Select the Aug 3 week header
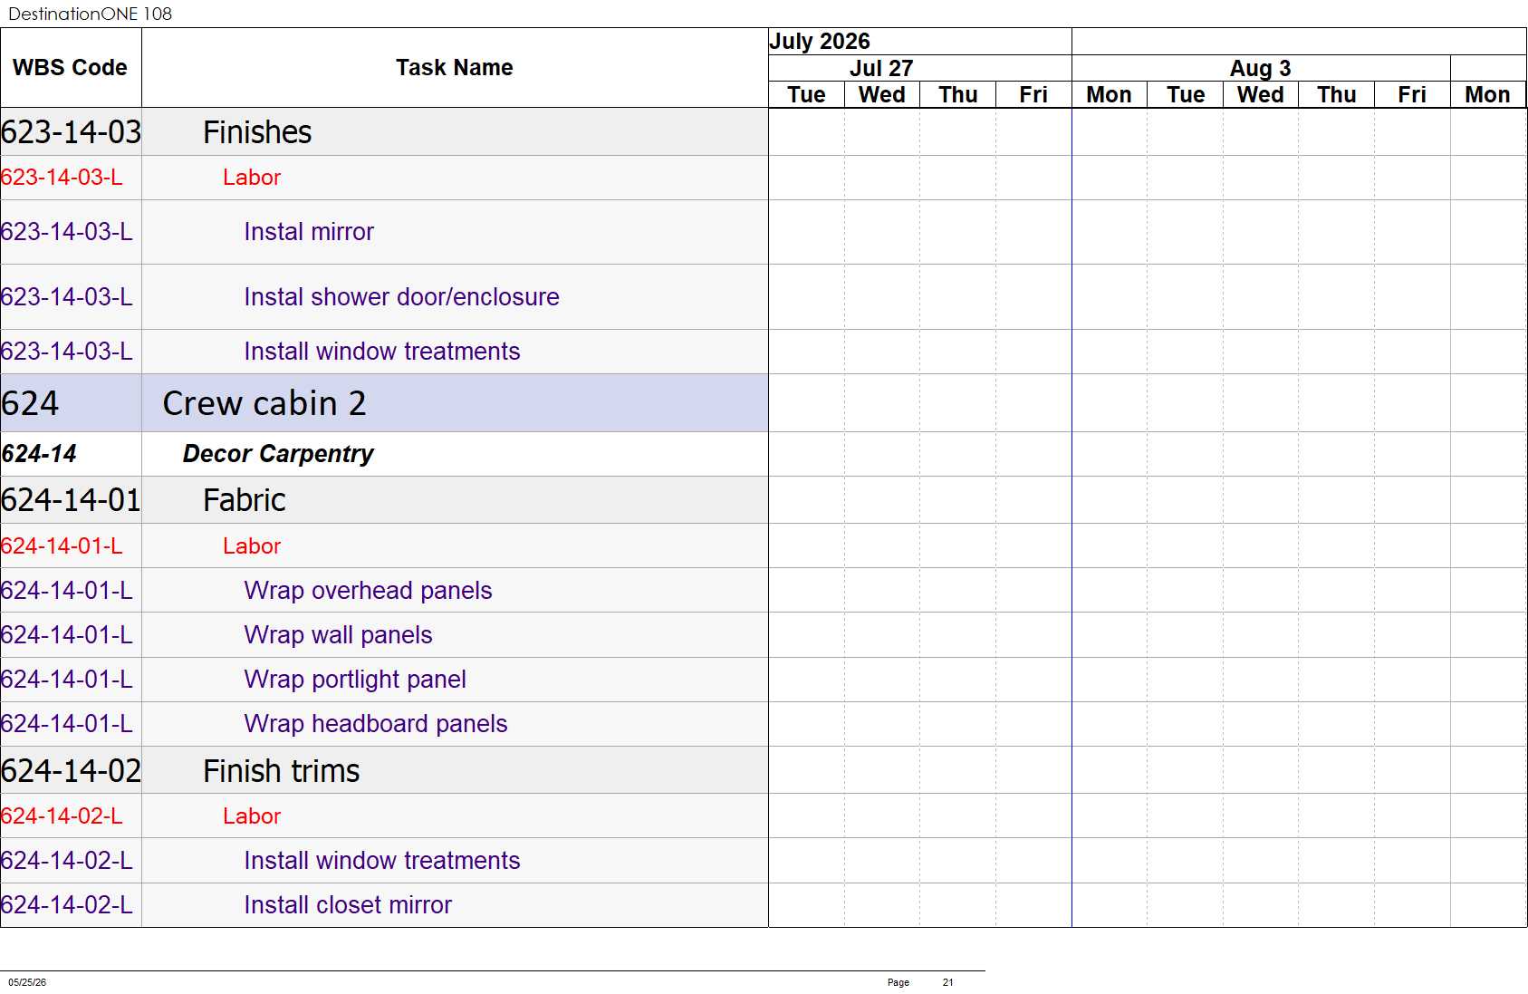This screenshot has height=994, width=1528. [x=1261, y=68]
